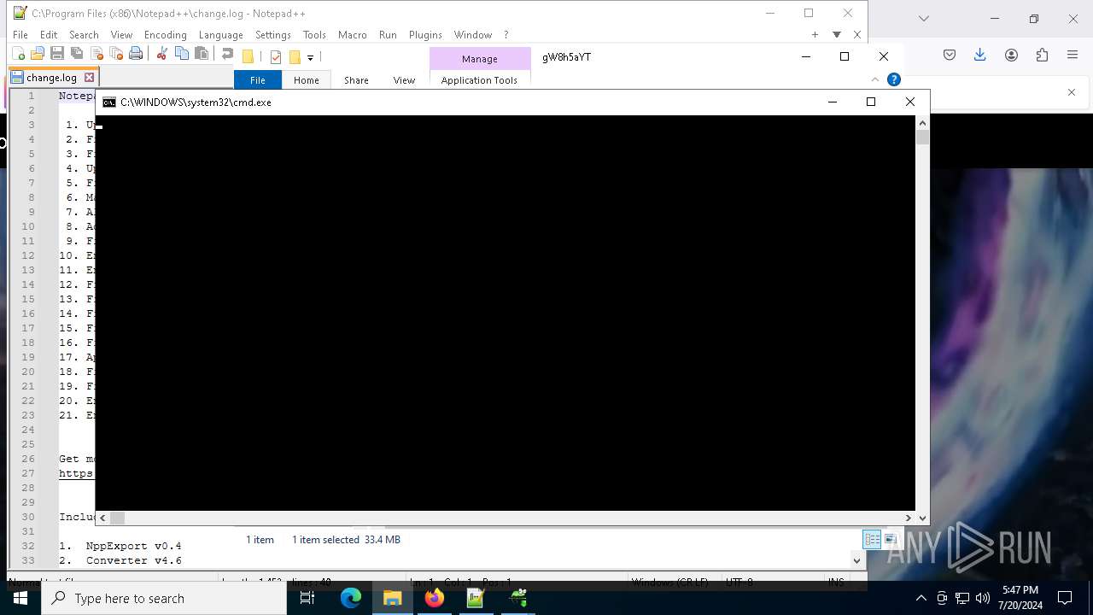Screen dimensions: 1093x615
Task: Open Firefox Downloads arrow icon
Action: (979, 55)
